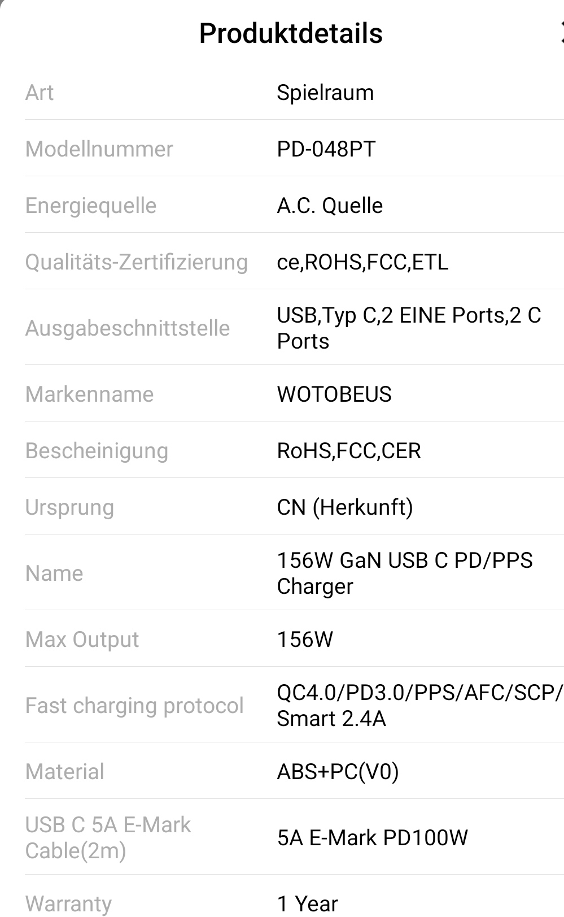Screen dimensions: 564x917
Task: Tap the Art value Spielraum
Action: pos(325,93)
